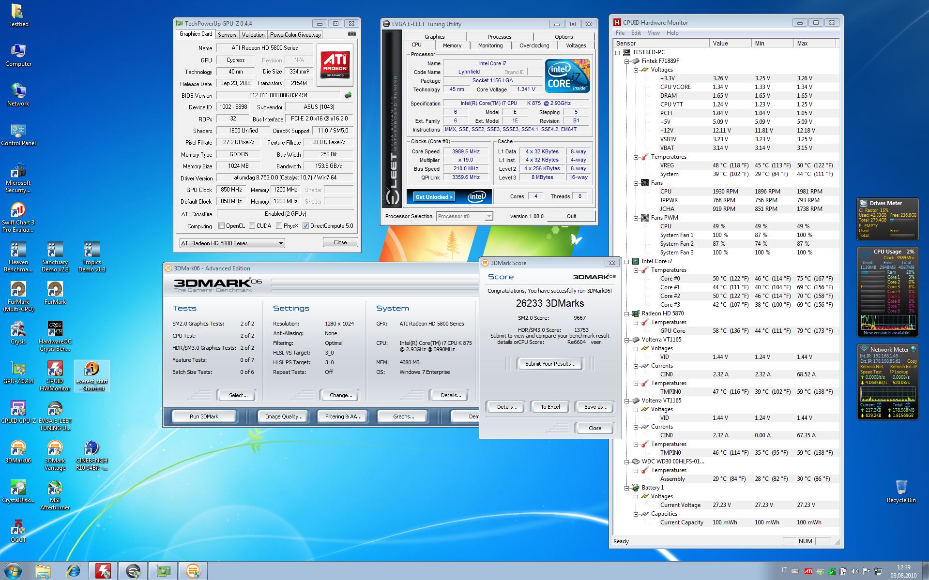Viewport: 929px width, 580px height.
Task: Enable the OpenCL checkbox in GPU-Z
Action: (221, 226)
